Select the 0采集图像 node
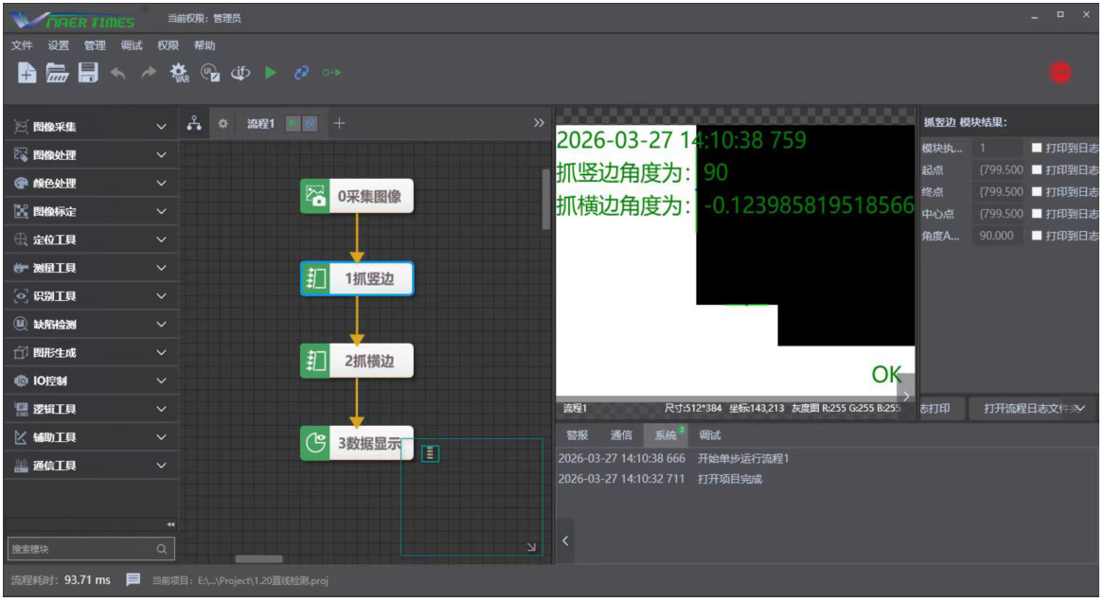Image resolution: width=1104 pixels, height=602 pixels. click(x=357, y=197)
